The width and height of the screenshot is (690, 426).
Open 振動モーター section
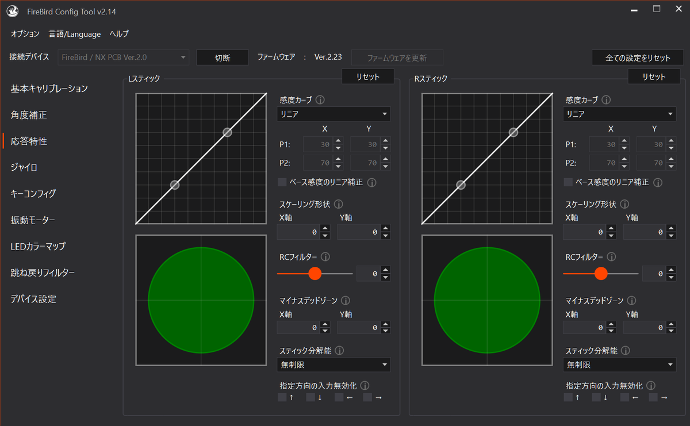pos(33,220)
